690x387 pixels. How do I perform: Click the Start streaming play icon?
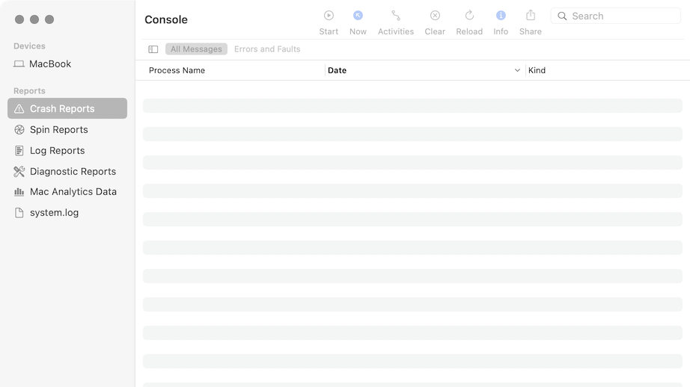tap(329, 16)
